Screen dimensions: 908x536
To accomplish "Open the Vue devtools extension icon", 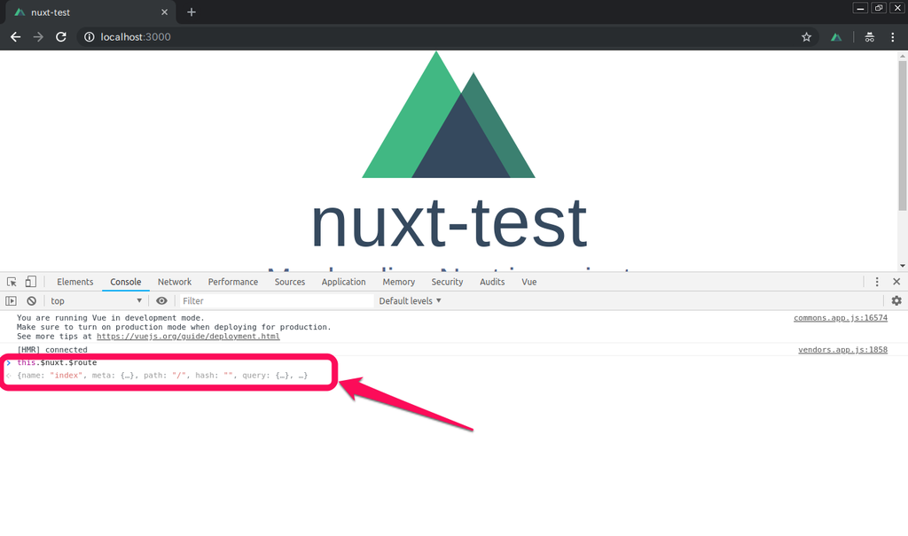I will click(x=836, y=37).
